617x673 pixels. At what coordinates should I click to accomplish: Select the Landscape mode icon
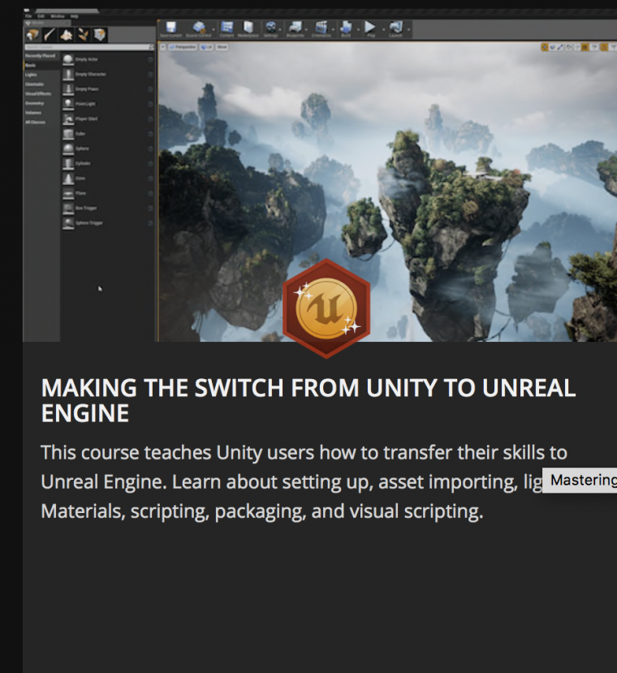coord(66,35)
